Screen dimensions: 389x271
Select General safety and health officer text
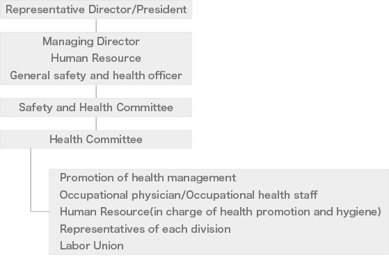(96, 76)
